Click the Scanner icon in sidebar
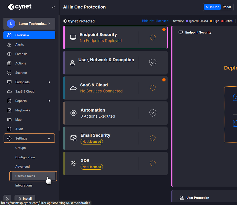Screen dimensions: 237x205 coord(9,73)
